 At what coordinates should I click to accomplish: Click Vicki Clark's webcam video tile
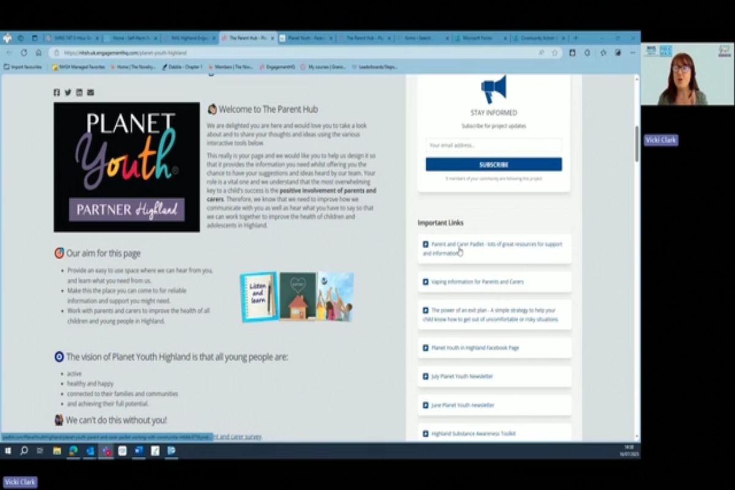point(687,74)
